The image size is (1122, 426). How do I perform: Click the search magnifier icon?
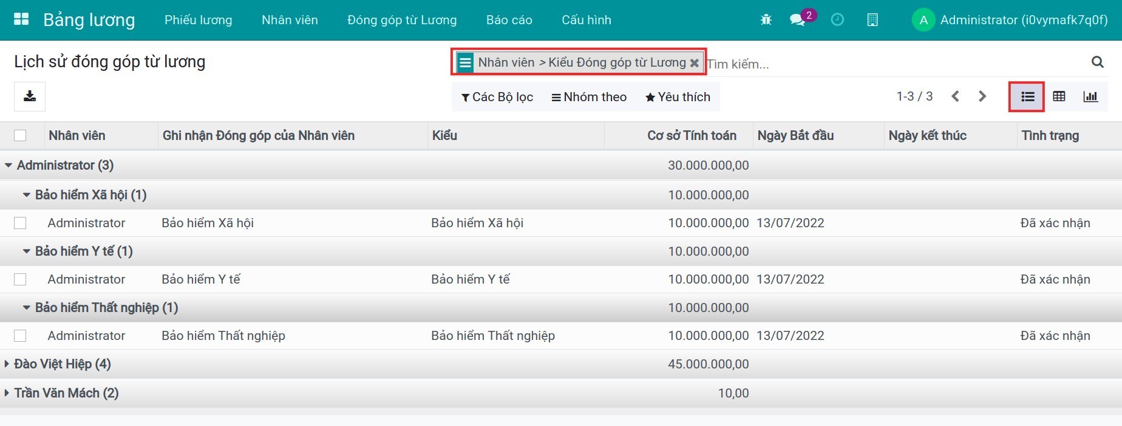(x=1097, y=62)
